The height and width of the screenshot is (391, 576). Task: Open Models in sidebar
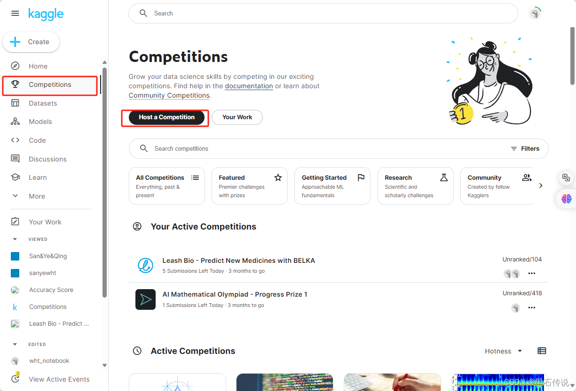pos(40,122)
